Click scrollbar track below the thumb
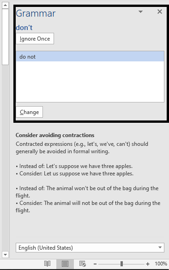The image size is (169, 270). (x=5, y=157)
